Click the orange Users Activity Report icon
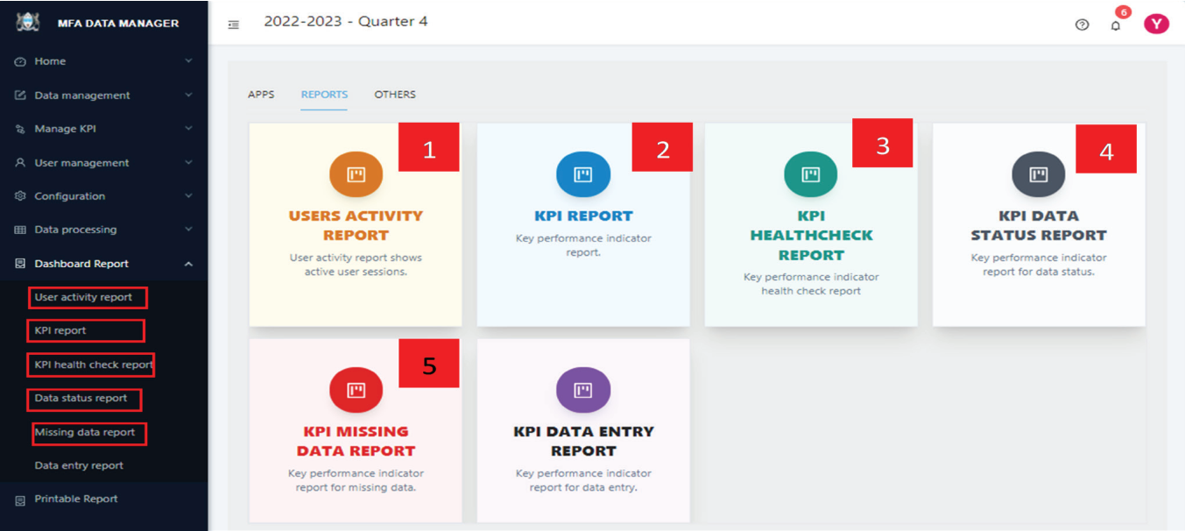The image size is (1185, 531). [356, 173]
